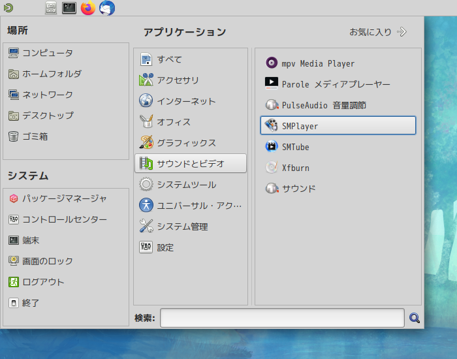Click 終了 to shut down
Viewport: 457px width, 359px height.
(x=66, y=303)
